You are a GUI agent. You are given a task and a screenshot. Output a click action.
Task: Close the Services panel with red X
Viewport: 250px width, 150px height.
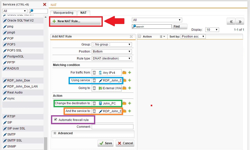tap(45, 4)
